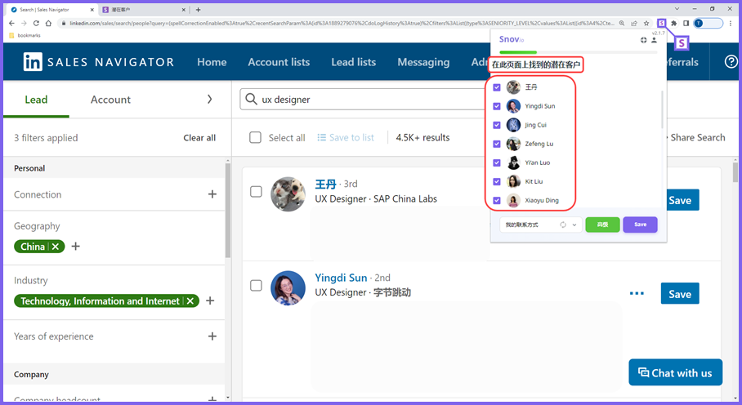The width and height of the screenshot is (742, 405).
Task: Click the browser forward arrow
Action: pyautogui.click(x=24, y=23)
